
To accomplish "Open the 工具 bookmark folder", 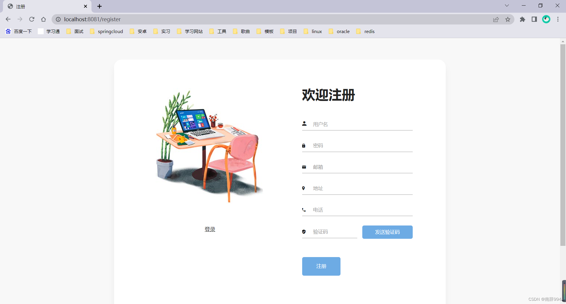I will (x=218, y=31).
